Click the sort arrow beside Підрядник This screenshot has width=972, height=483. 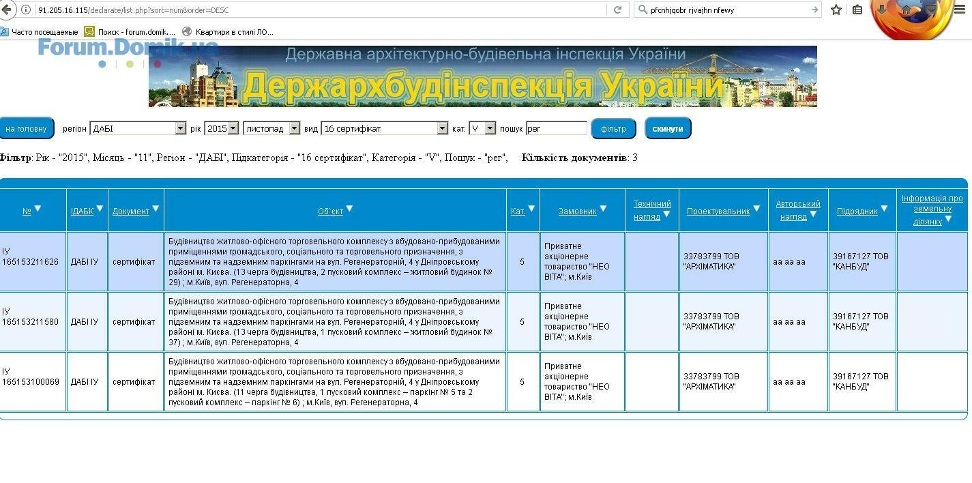[884, 209]
